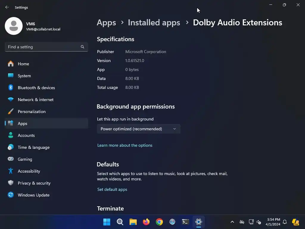Click the offline cloud tray icon
This screenshot has width=305, height=229.
click(x=242, y=222)
